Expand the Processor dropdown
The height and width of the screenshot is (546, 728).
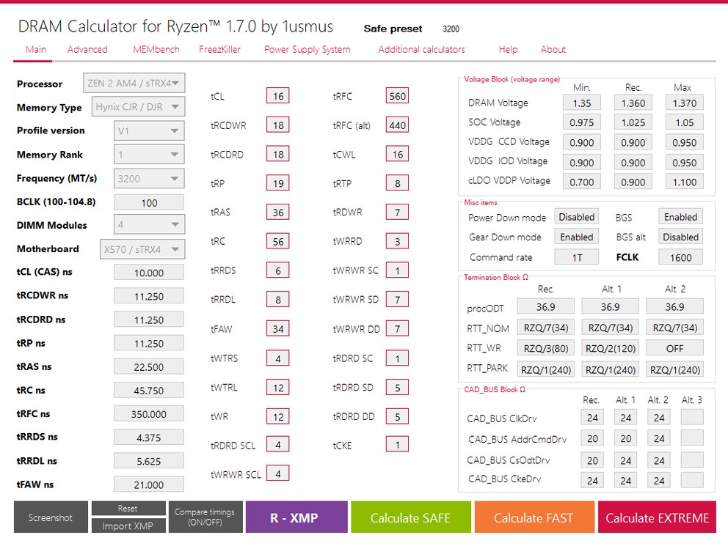(x=134, y=83)
